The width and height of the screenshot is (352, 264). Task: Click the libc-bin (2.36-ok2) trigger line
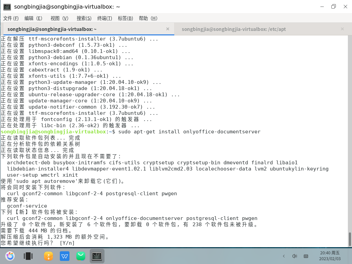pyautogui.click(x=70, y=125)
